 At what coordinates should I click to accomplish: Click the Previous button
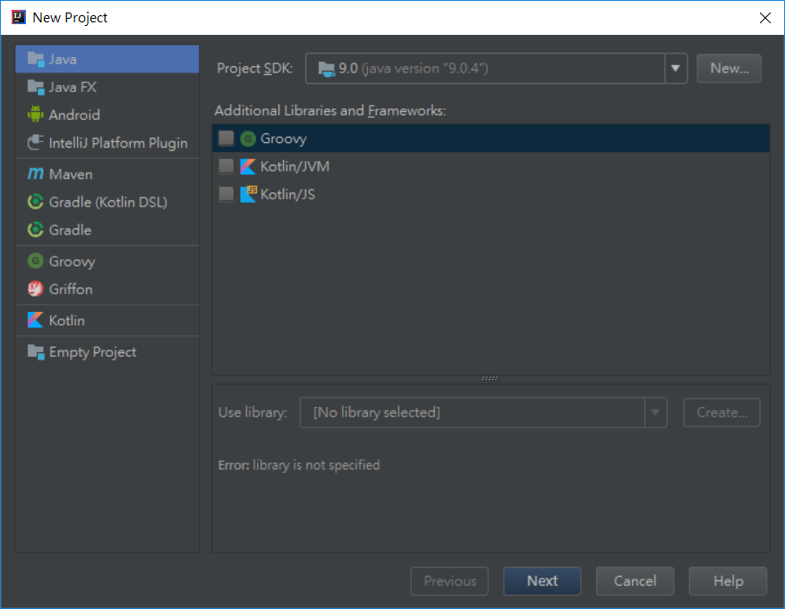pyautogui.click(x=449, y=581)
